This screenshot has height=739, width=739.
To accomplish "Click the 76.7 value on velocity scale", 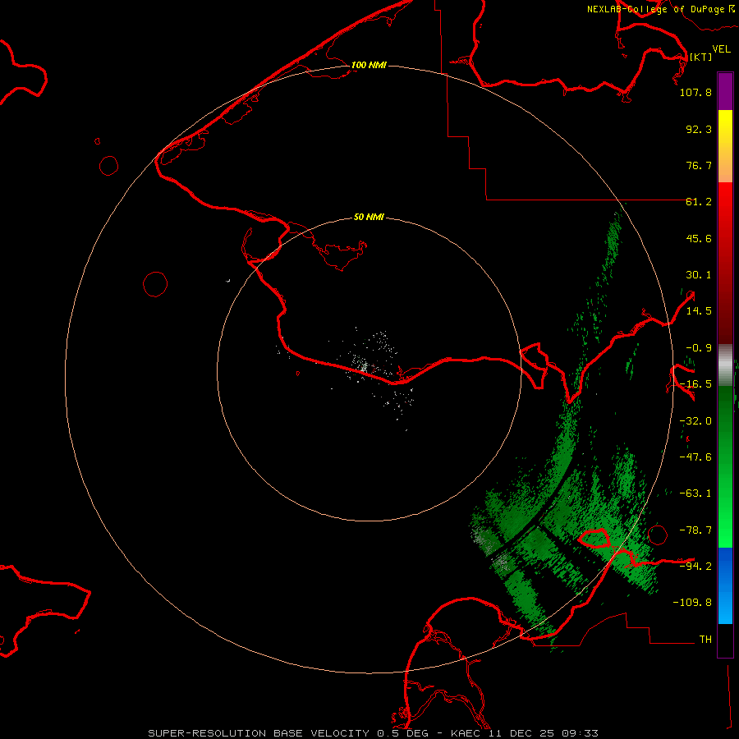I will (699, 165).
